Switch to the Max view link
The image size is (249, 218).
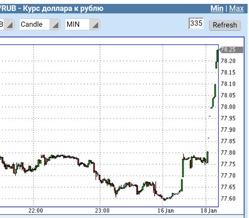[236, 8]
